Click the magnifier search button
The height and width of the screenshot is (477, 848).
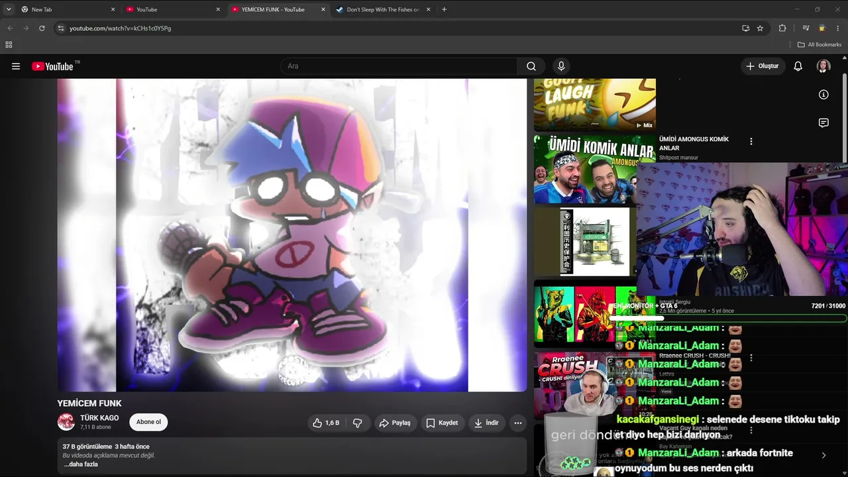tap(531, 66)
